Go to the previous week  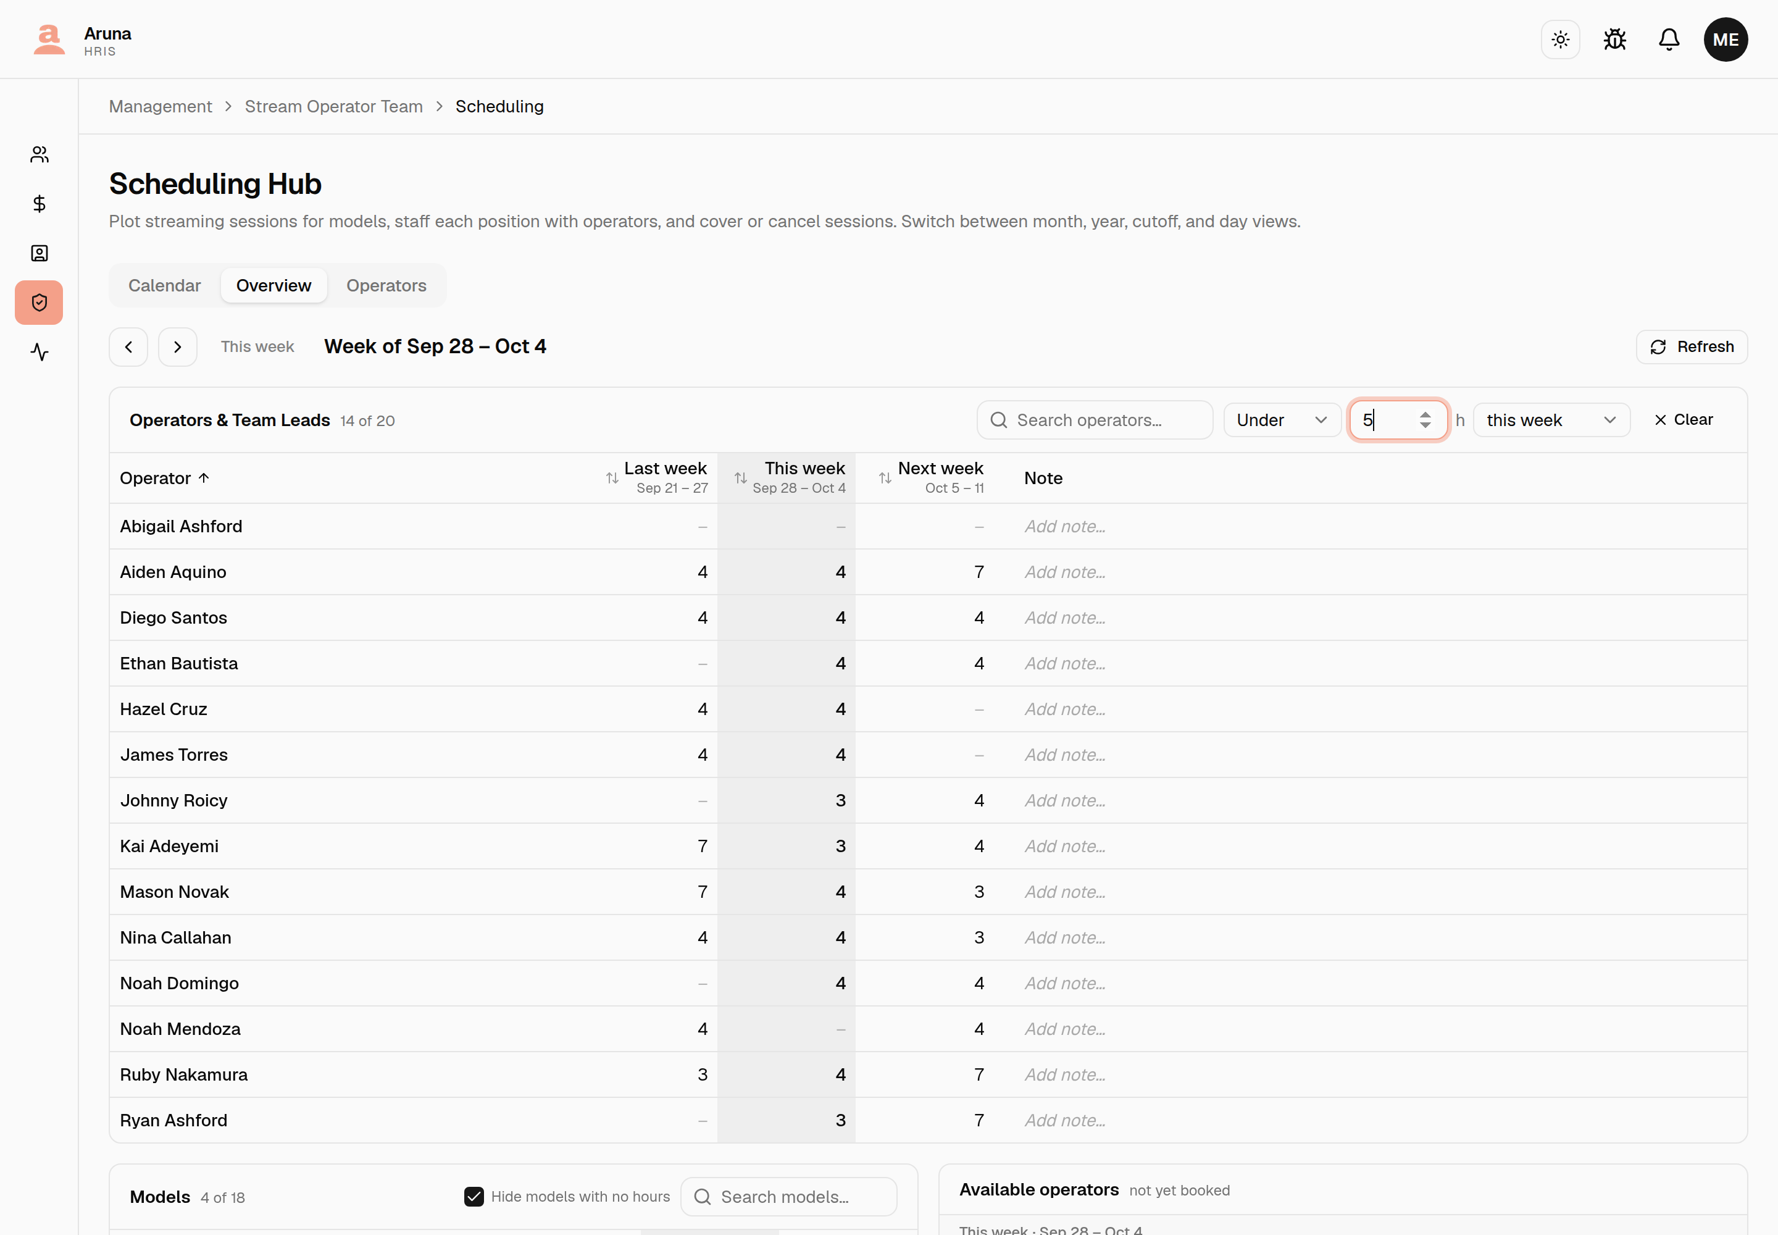pyautogui.click(x=128, y=346)
